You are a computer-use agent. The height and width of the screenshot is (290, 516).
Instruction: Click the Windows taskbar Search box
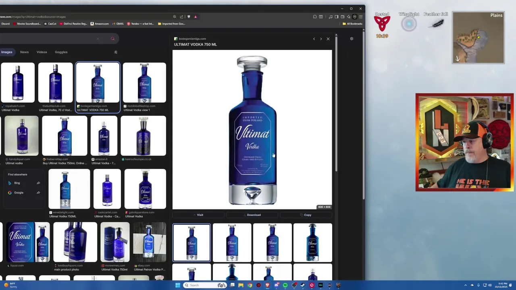[x=205, y=285]
